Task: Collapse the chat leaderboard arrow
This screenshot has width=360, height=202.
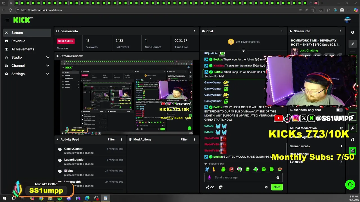Action: point(244,50)
